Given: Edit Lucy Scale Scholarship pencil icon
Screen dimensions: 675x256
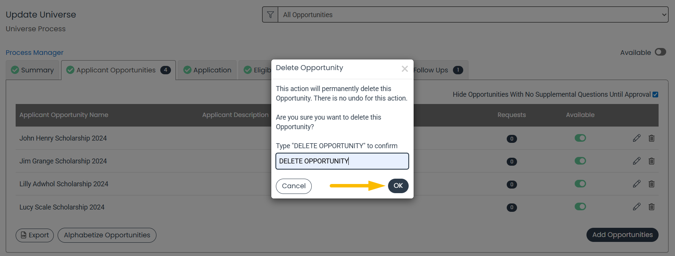Looking at the screenshot, I should click(x=636, y=206).
